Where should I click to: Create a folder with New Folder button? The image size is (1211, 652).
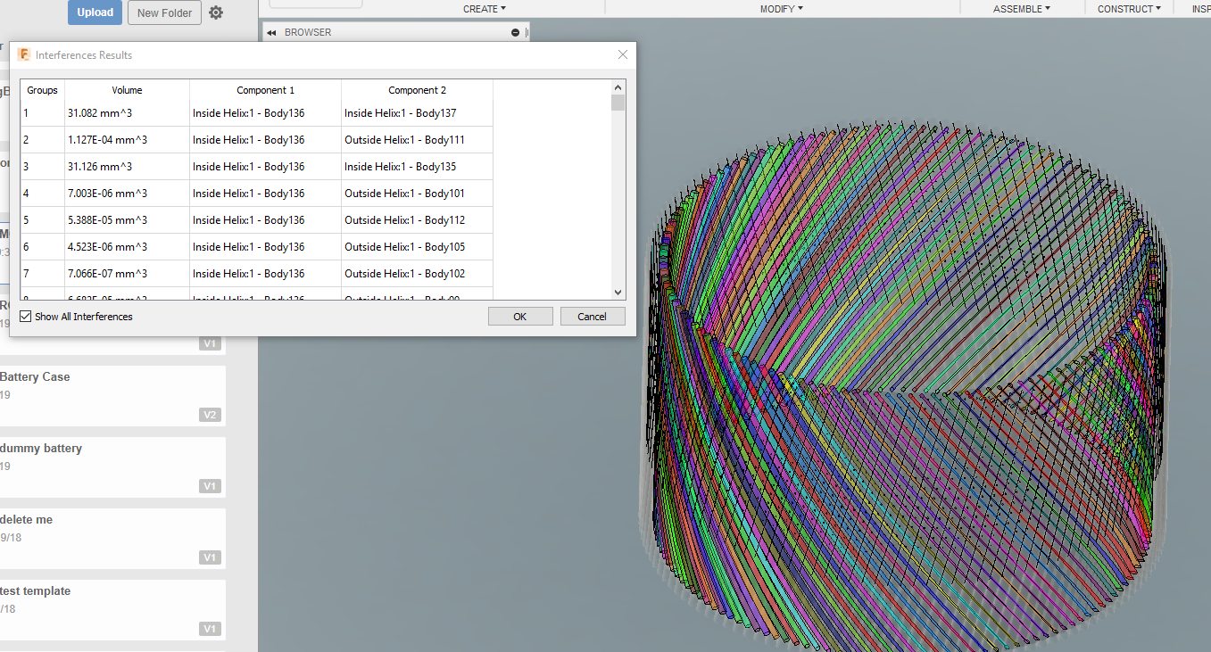click(x=164, y=12)
